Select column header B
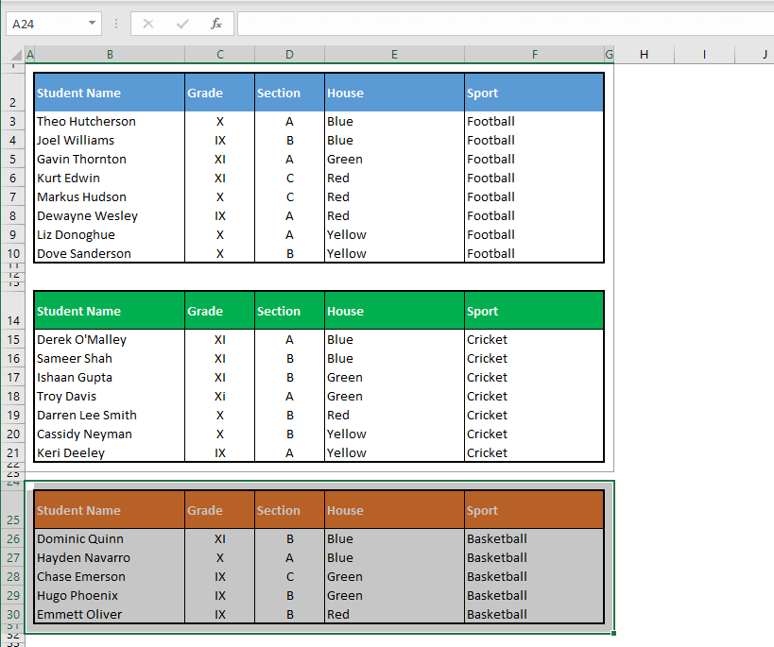Image resolution: width=774 pixels, height=647 pixels. point(110,54)
